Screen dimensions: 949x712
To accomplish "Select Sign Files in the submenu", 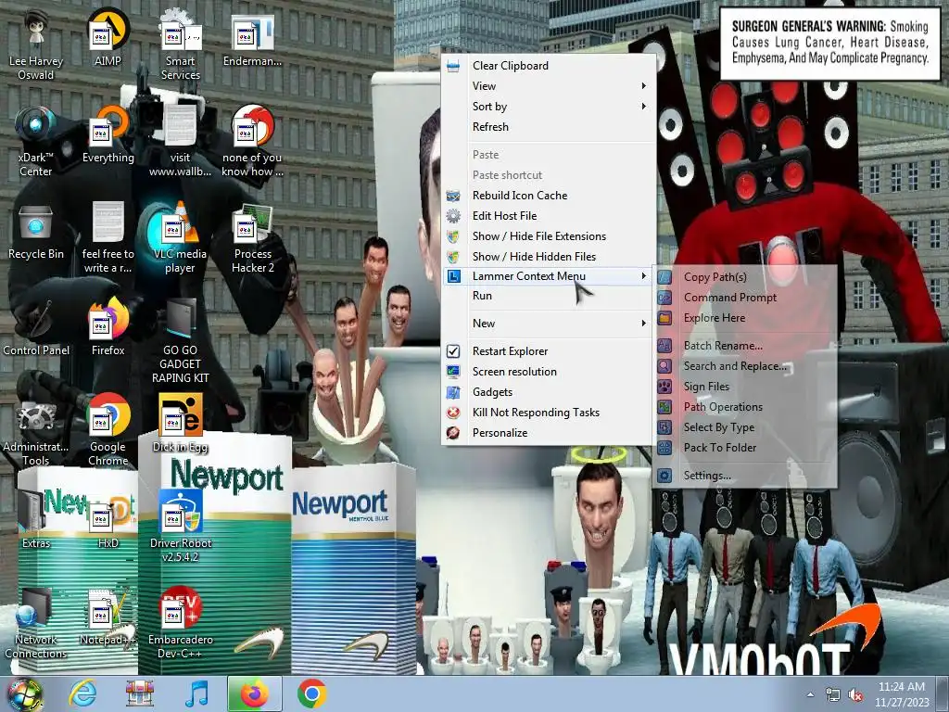I will point(745,387).
